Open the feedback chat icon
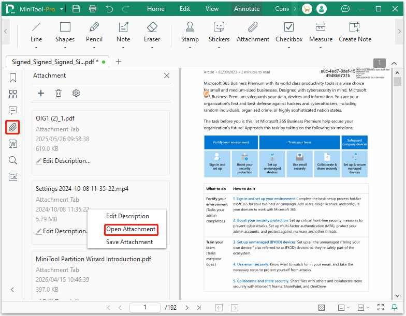Viewport: 406px width, 316px height. tap(345, 9)
